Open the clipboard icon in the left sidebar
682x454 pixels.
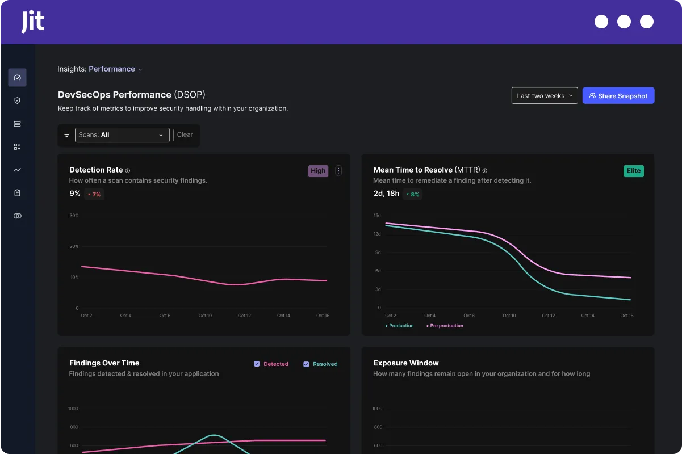(x=17, y=192)
